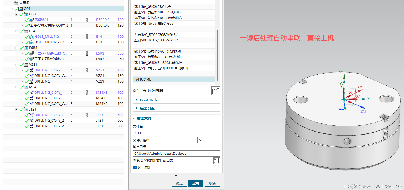Click the tap tool change icon for M24X3
Viewport: 404px width, 190px height.
pos(87,93)
